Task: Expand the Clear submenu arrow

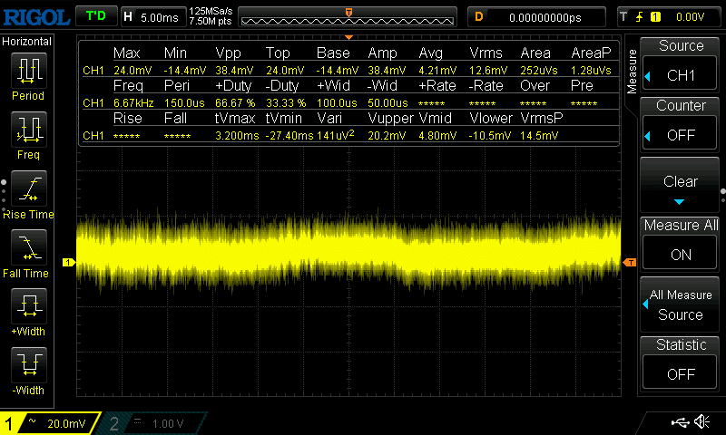Action: coord(681,201)
